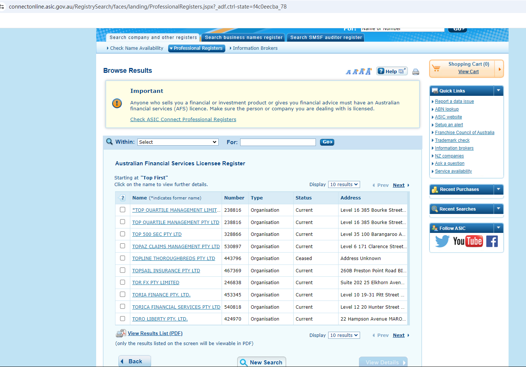Switch to Search business names register tab
The width and height of the screenshot is (526, 367).
coord(244,38)
